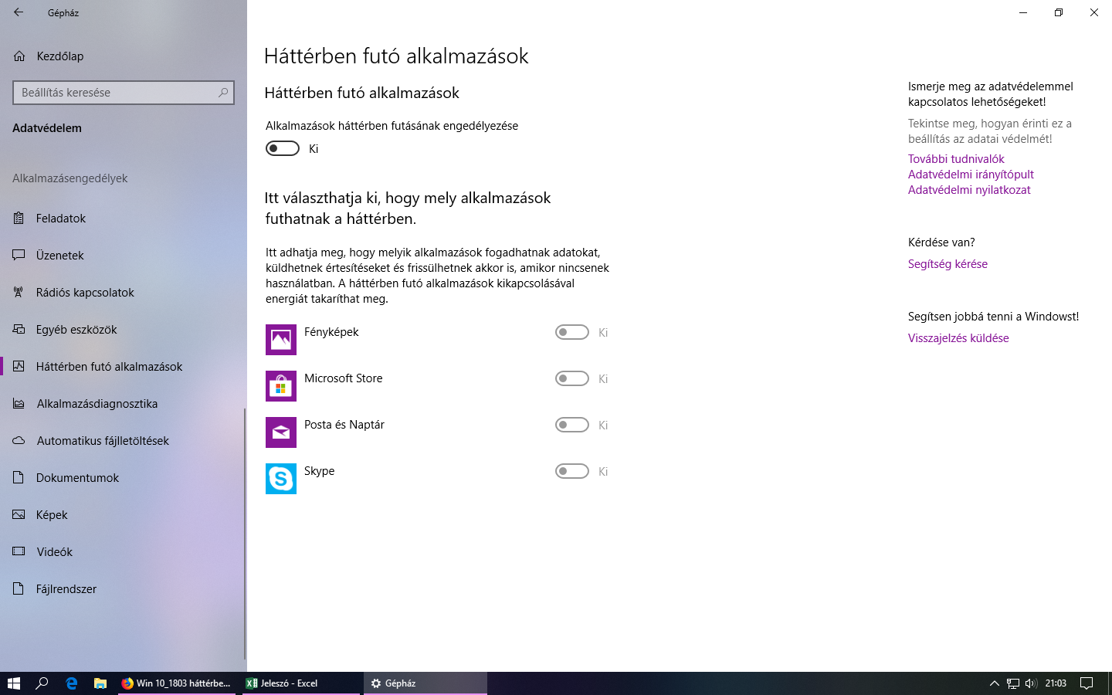Click the Microsoft Store app icon
This screenshot has height=695, width=1112.
click(281, 386)
